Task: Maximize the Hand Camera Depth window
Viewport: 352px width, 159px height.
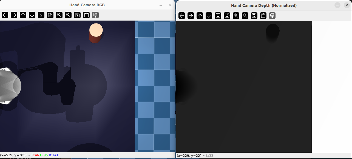Action: [338, 5]
